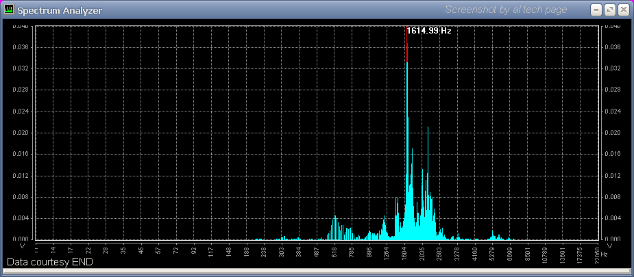
Task: Minimize the Spectrum Analyzer window
Action: [x=597, y=10]
